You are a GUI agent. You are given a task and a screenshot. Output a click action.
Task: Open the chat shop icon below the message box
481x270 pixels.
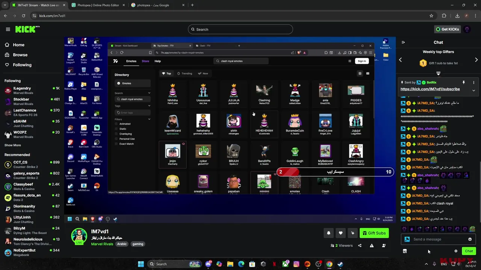click(405, 251)
